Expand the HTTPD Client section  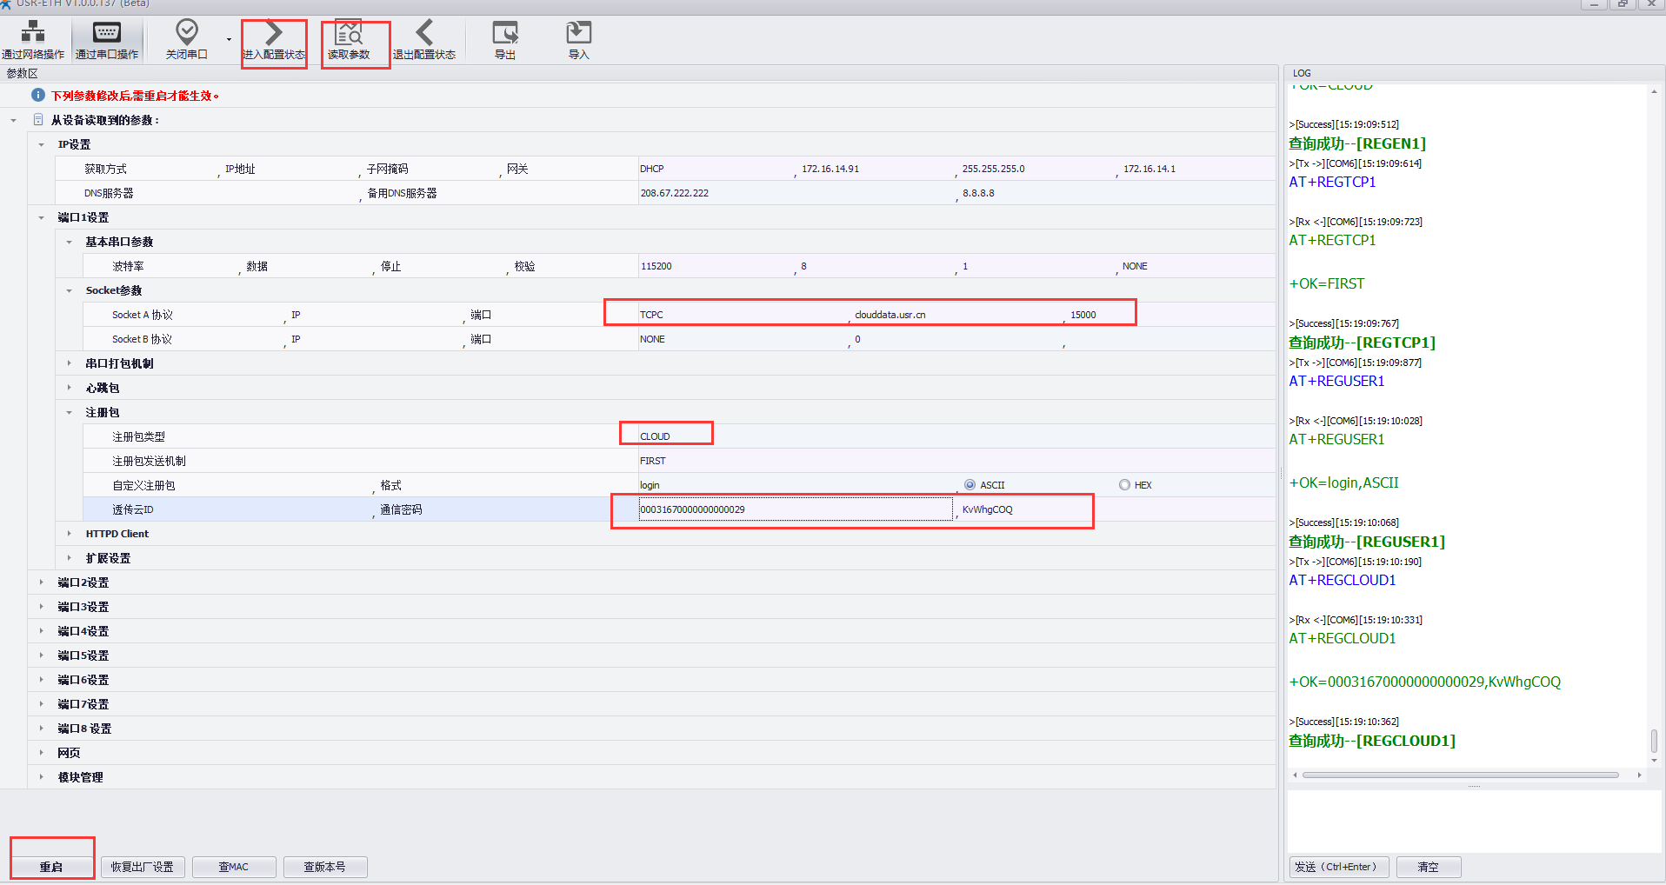point(69,534)
